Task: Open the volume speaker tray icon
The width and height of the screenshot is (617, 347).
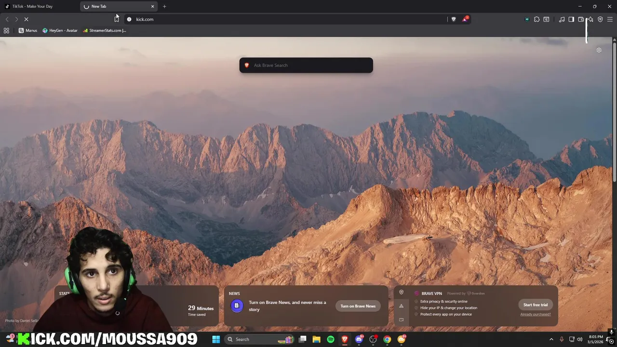Action: point(580,339)
